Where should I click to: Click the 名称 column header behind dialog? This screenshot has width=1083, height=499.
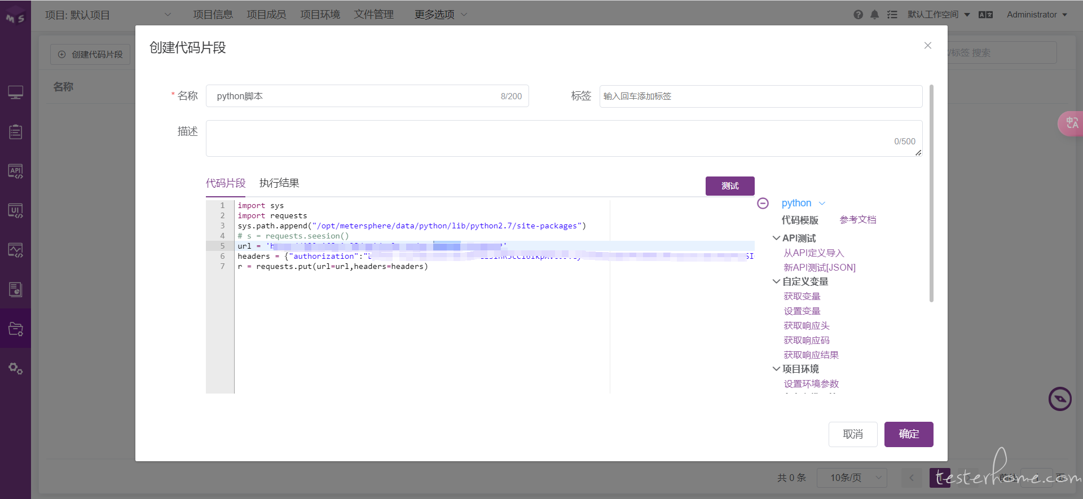(x=63, y=87)
